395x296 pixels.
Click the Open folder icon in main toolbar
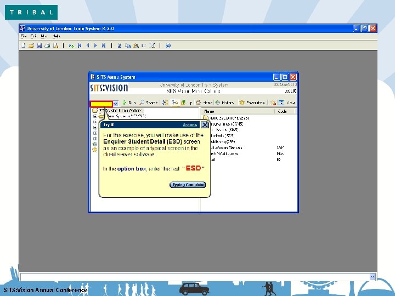[31, 45]
